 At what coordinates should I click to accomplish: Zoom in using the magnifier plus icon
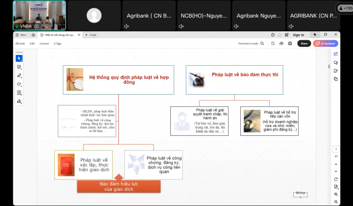tap(336, 194)
